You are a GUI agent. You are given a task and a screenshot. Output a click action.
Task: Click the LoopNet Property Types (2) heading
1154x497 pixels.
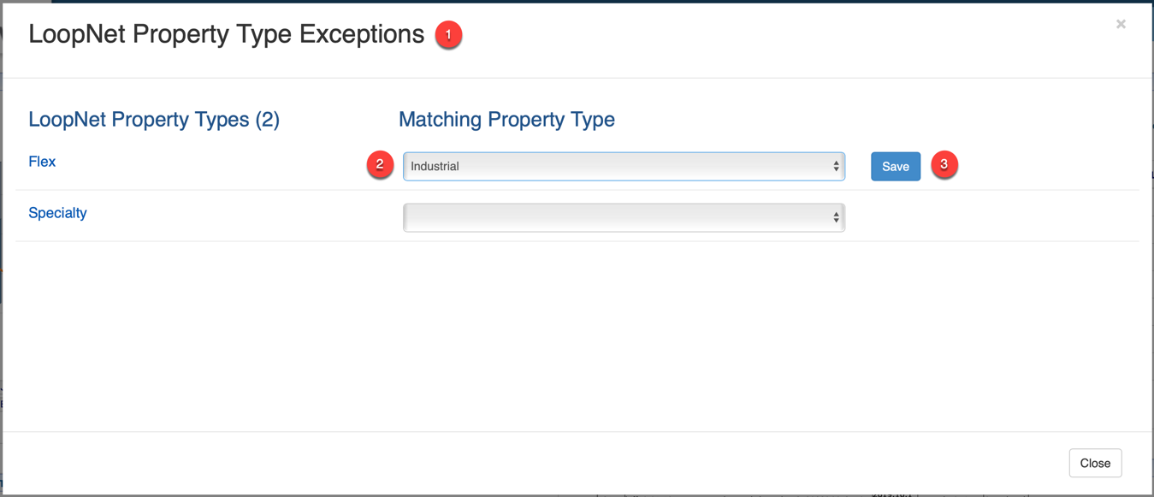pyautogui.click(x=154, y=120)
